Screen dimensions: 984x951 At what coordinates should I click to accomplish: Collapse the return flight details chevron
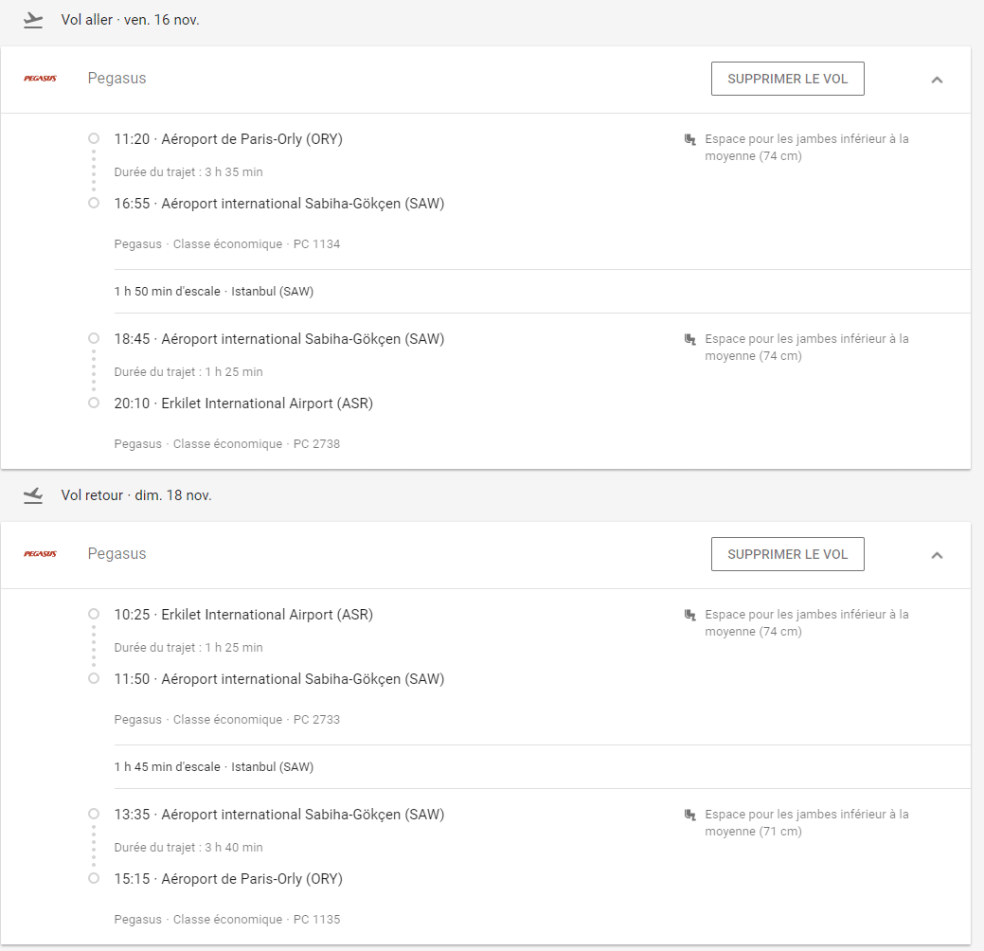pos(937,555)
